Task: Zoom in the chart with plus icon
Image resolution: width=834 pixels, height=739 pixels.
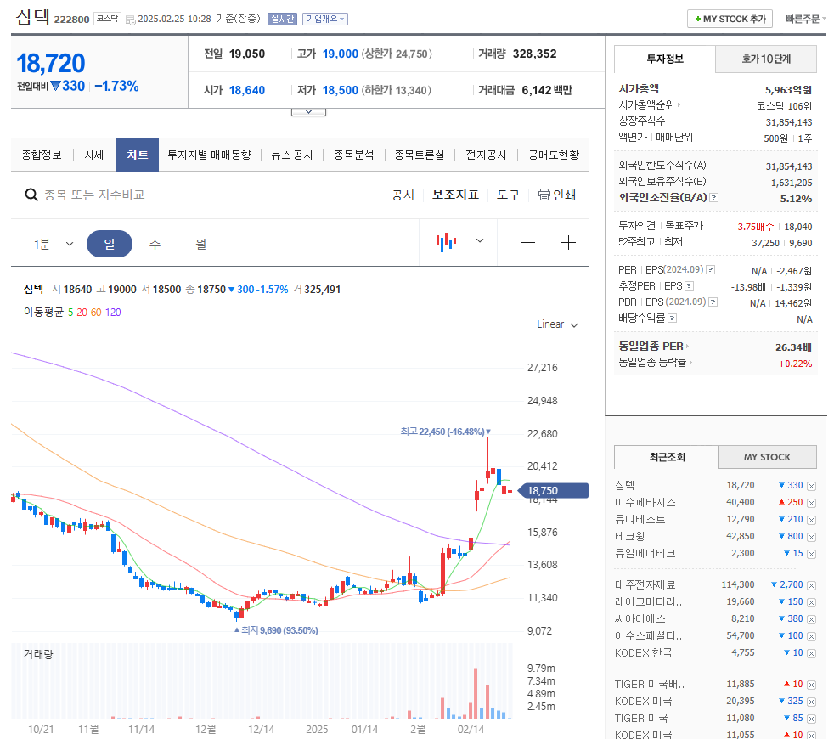Action: 567,242
